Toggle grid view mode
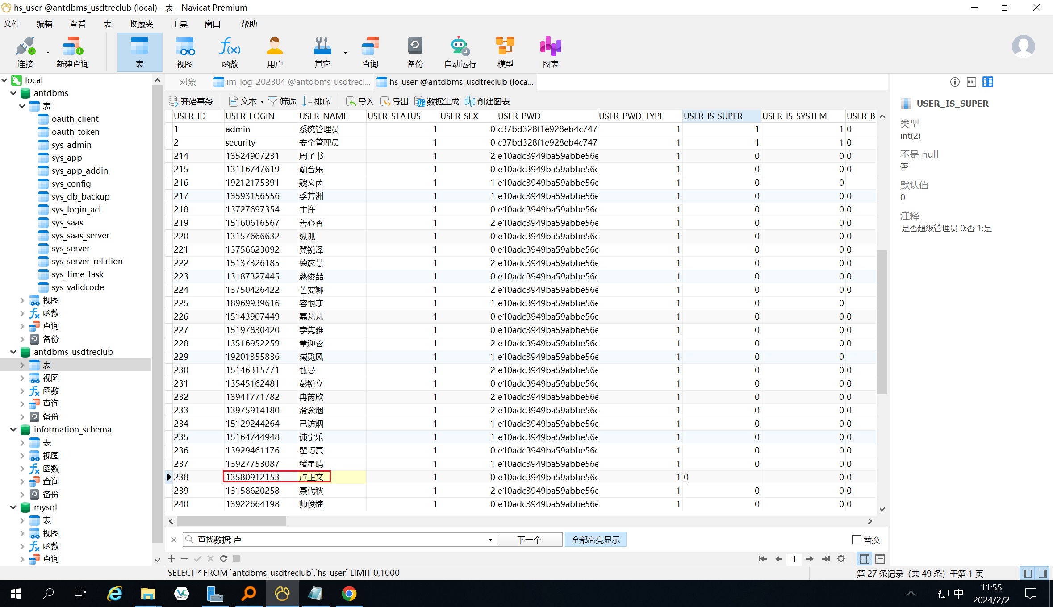1053x607 pixels. (865, 559)
